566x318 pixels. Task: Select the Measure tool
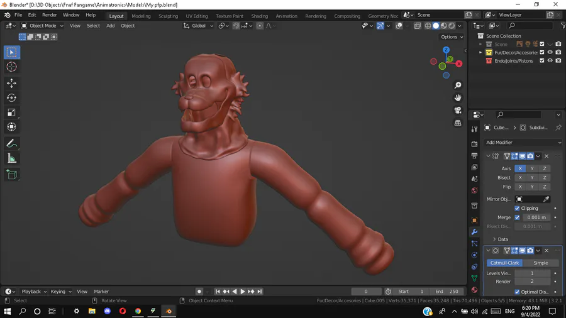[11, 158]
